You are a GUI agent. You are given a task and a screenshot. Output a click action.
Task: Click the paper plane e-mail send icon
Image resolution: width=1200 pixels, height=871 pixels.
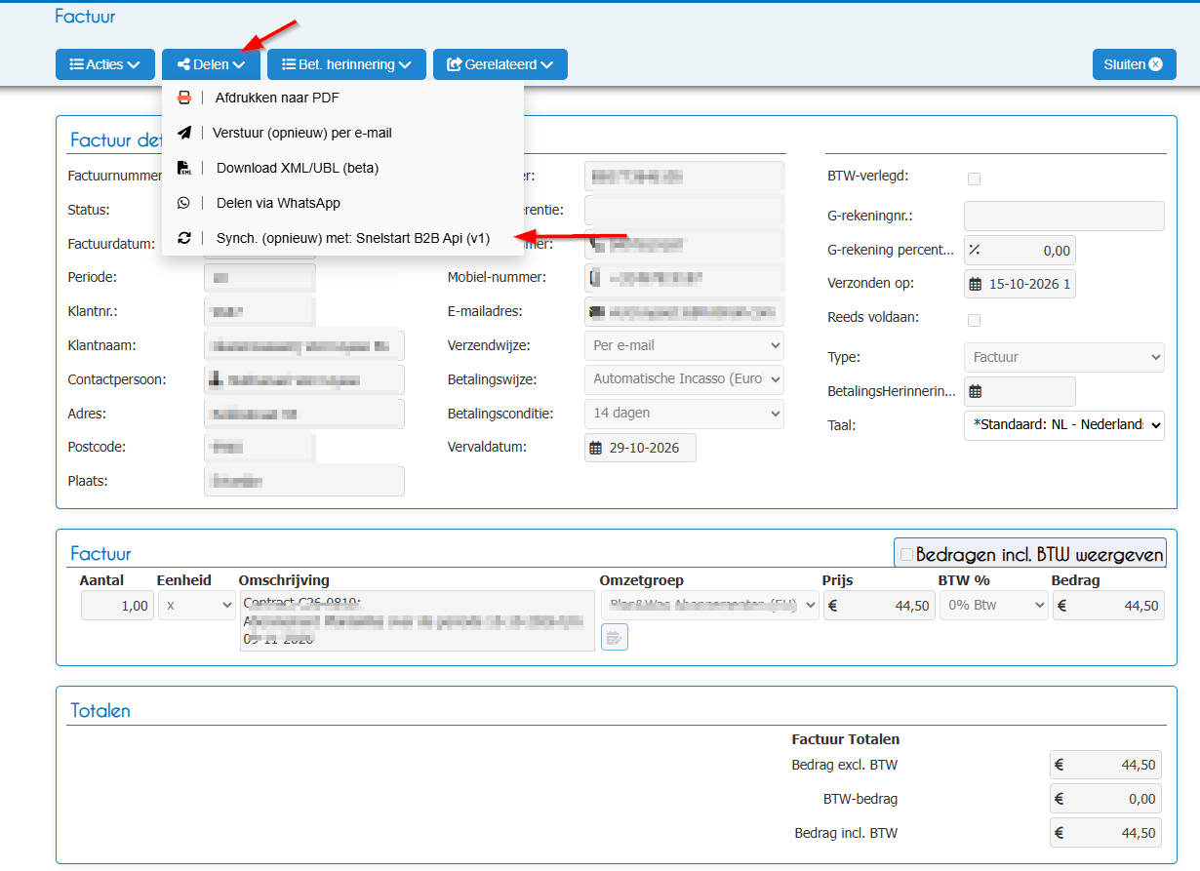pos(183,133)
